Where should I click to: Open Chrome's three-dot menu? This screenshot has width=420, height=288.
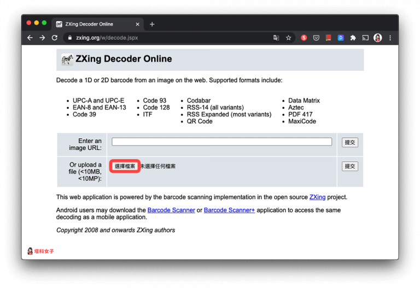tap(390, 38)
